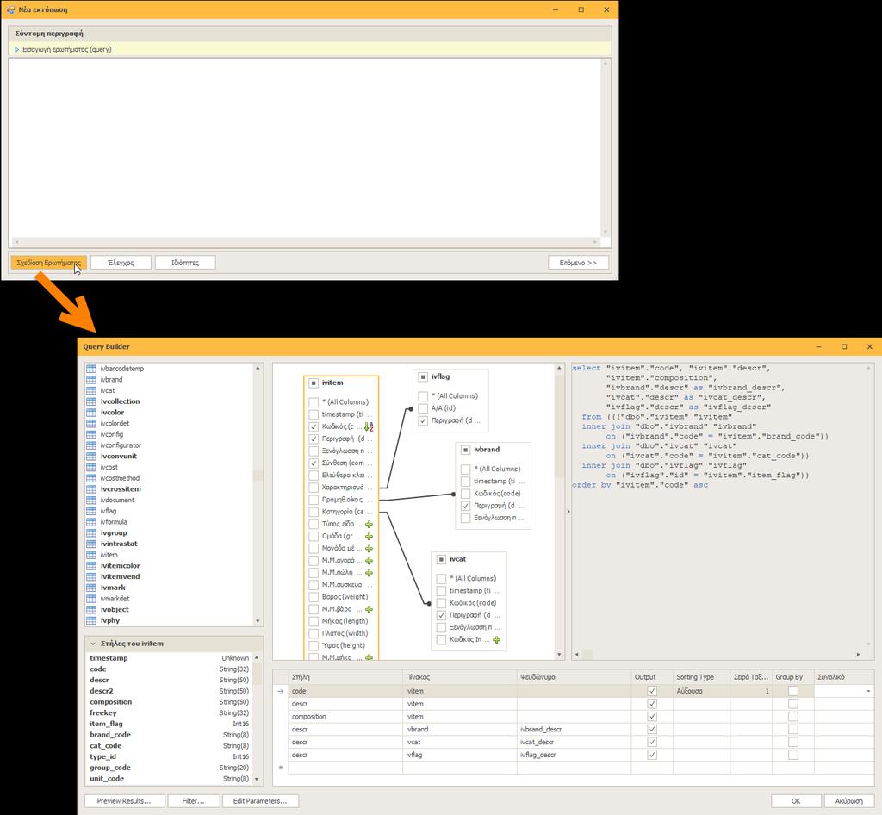
Task: Uncheck Σύνθεση column in ivitem table
Action: click(314, 463)
